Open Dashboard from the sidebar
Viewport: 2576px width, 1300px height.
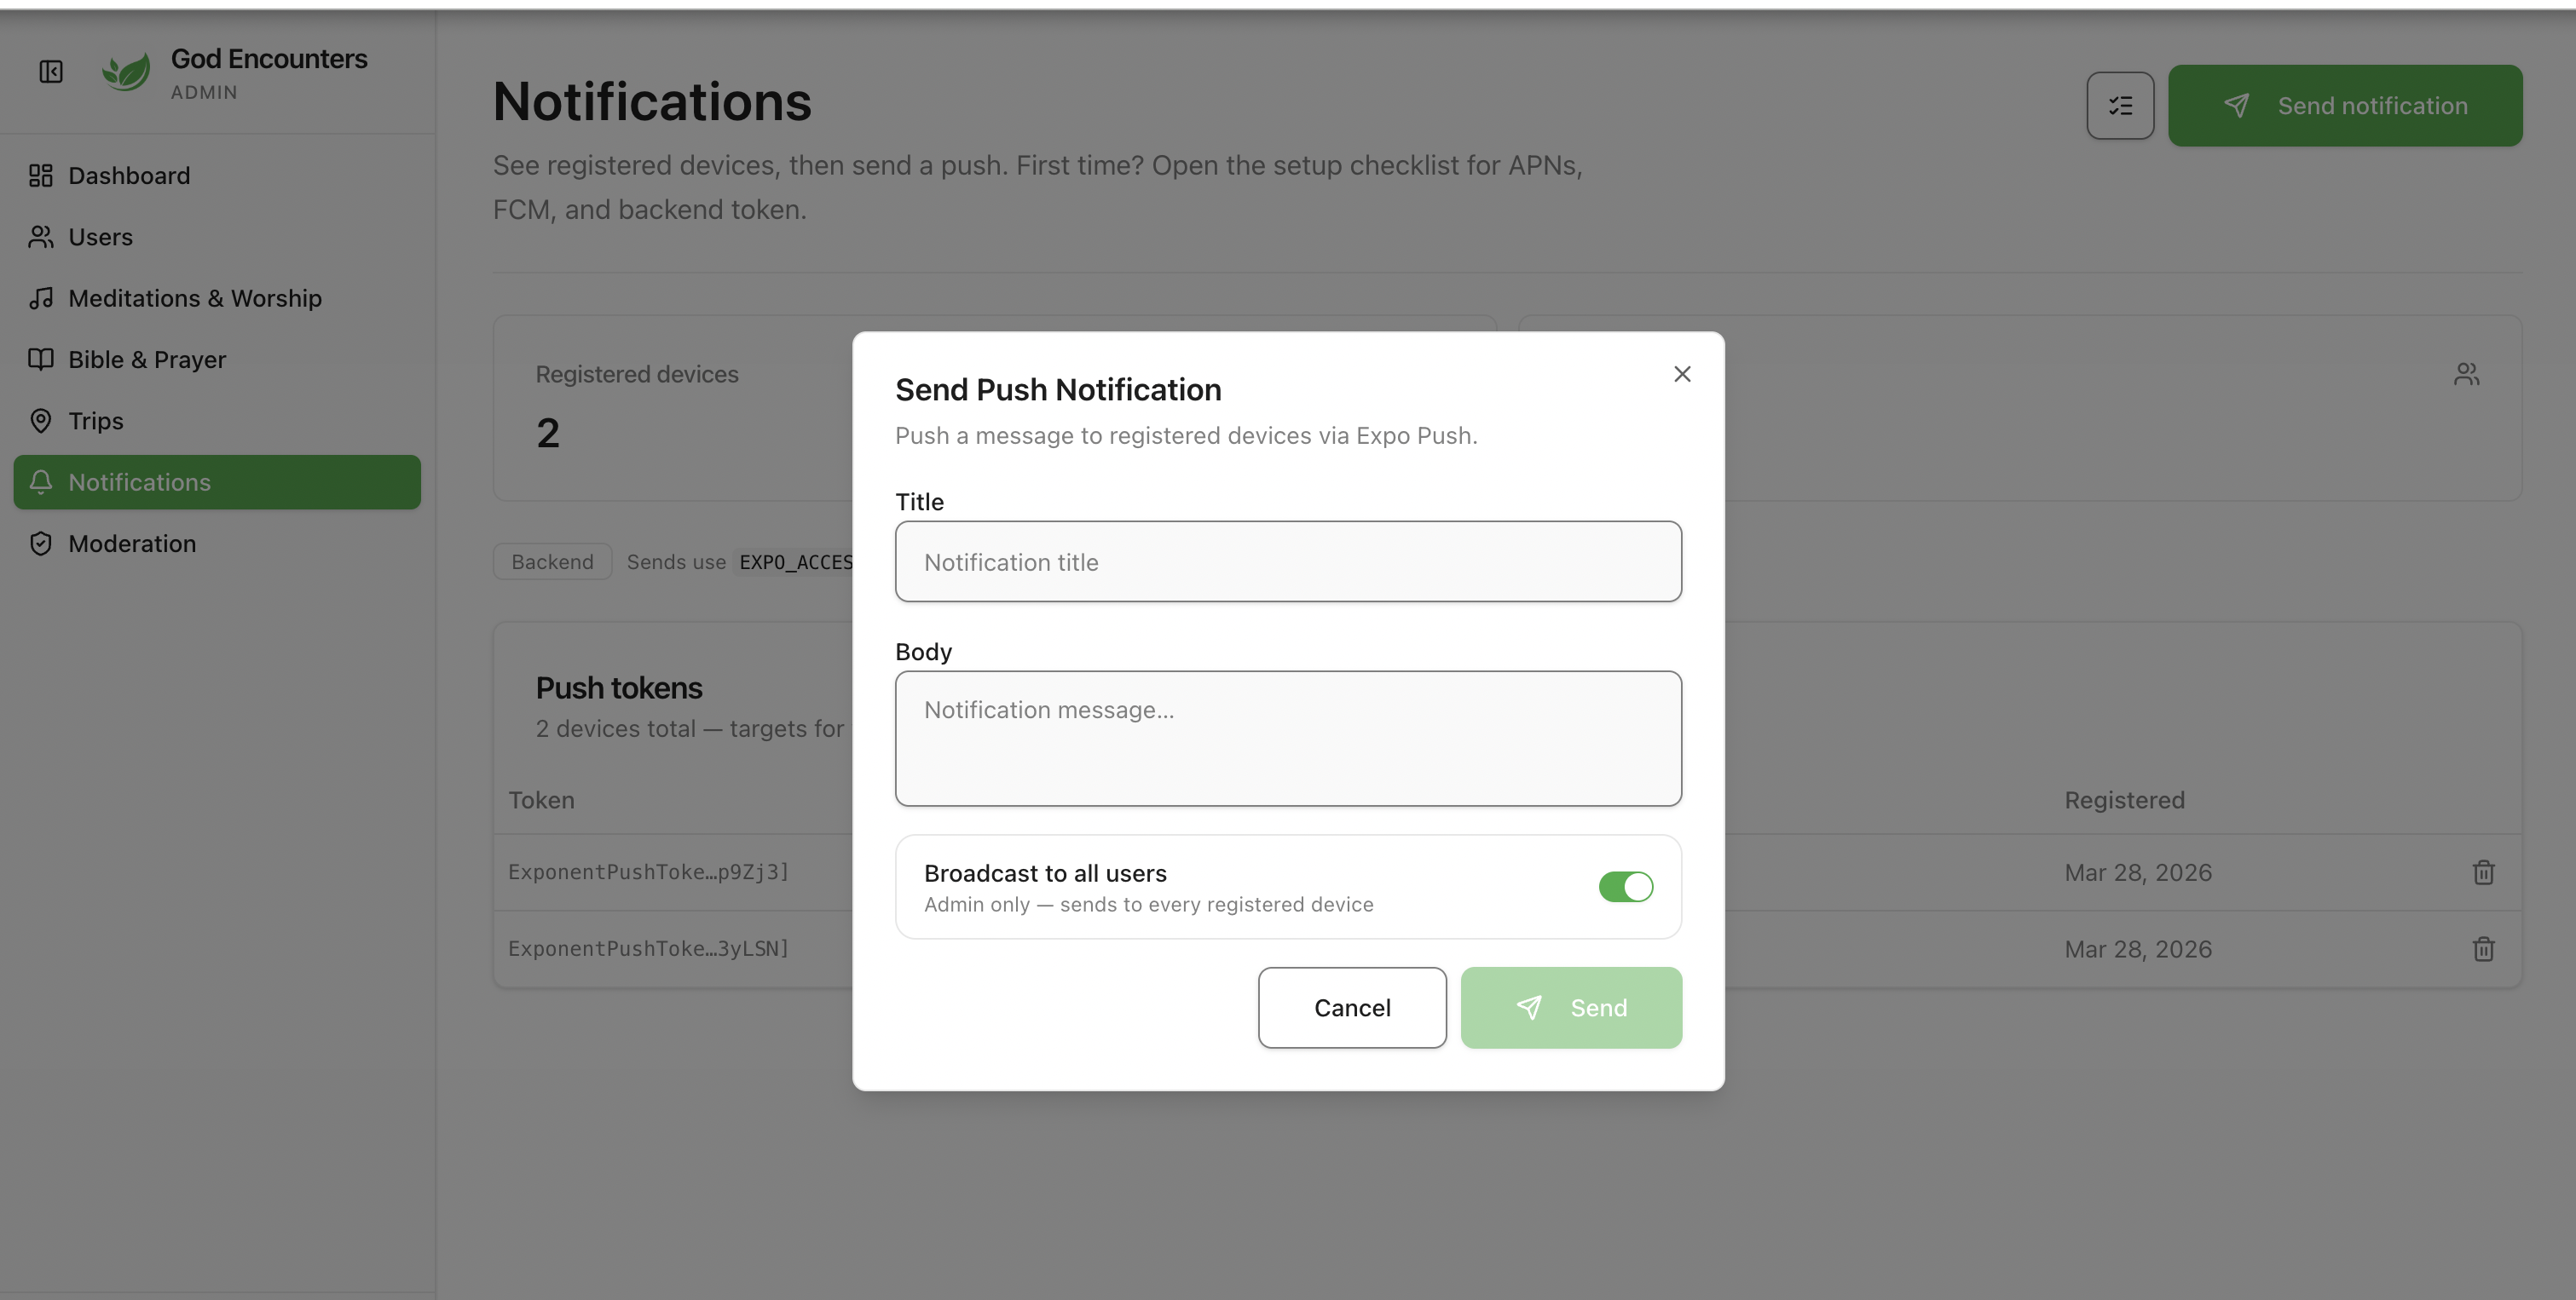tap(129, 175)
